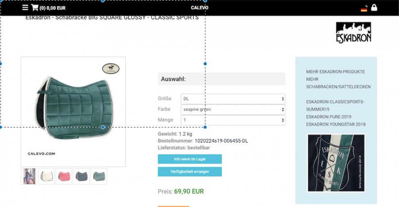Click the oval Calevo badge on product image
399x207 pixels.
(x=111, y=68)
